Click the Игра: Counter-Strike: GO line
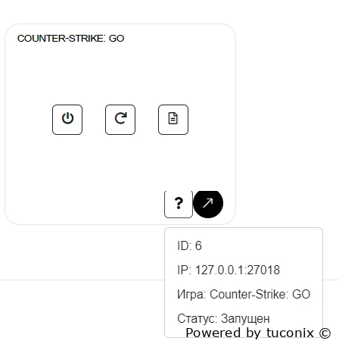This screenshot has height=347, width=339. coord(244,294)
